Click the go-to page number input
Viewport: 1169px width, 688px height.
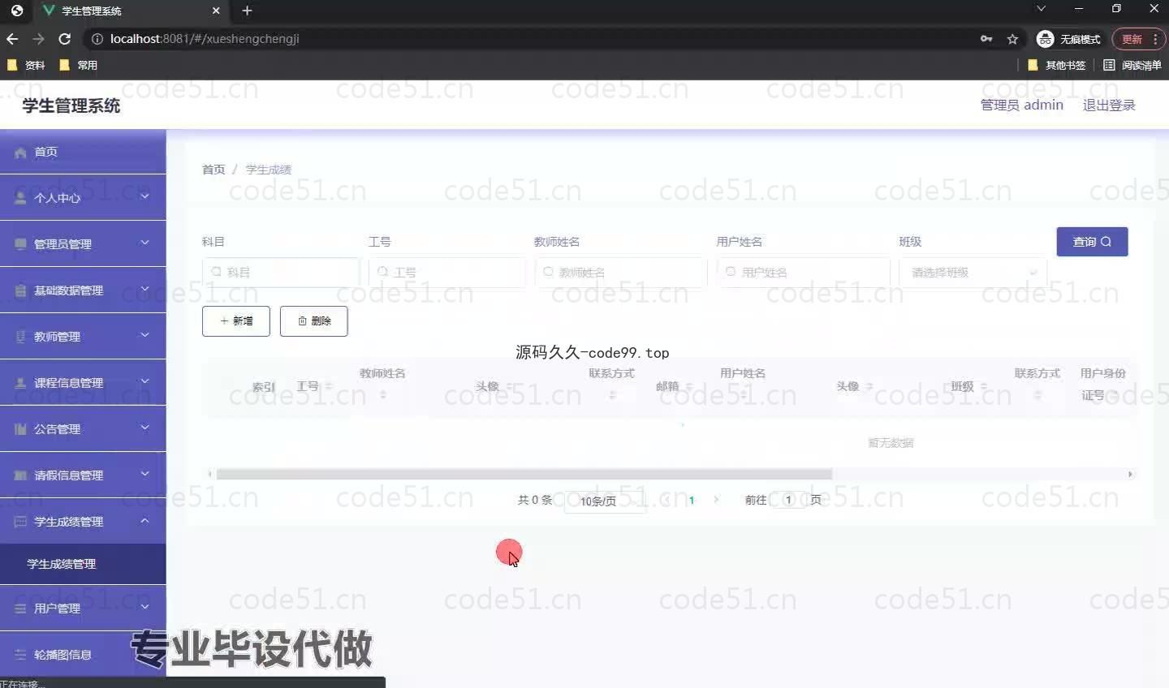(x=788, y=500)
